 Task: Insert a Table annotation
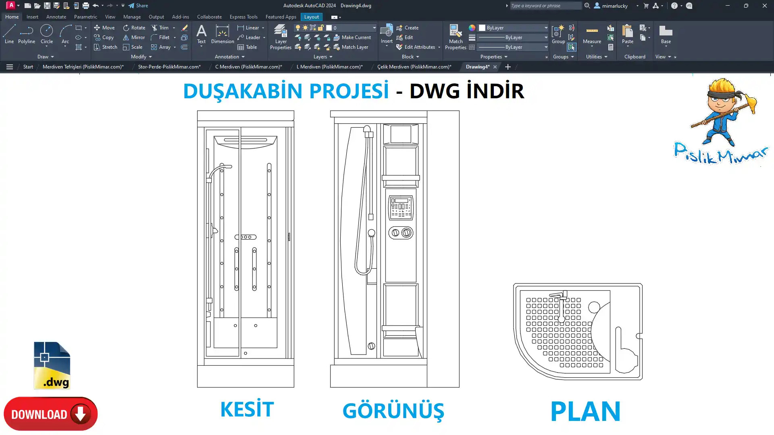tap(247, 47)
